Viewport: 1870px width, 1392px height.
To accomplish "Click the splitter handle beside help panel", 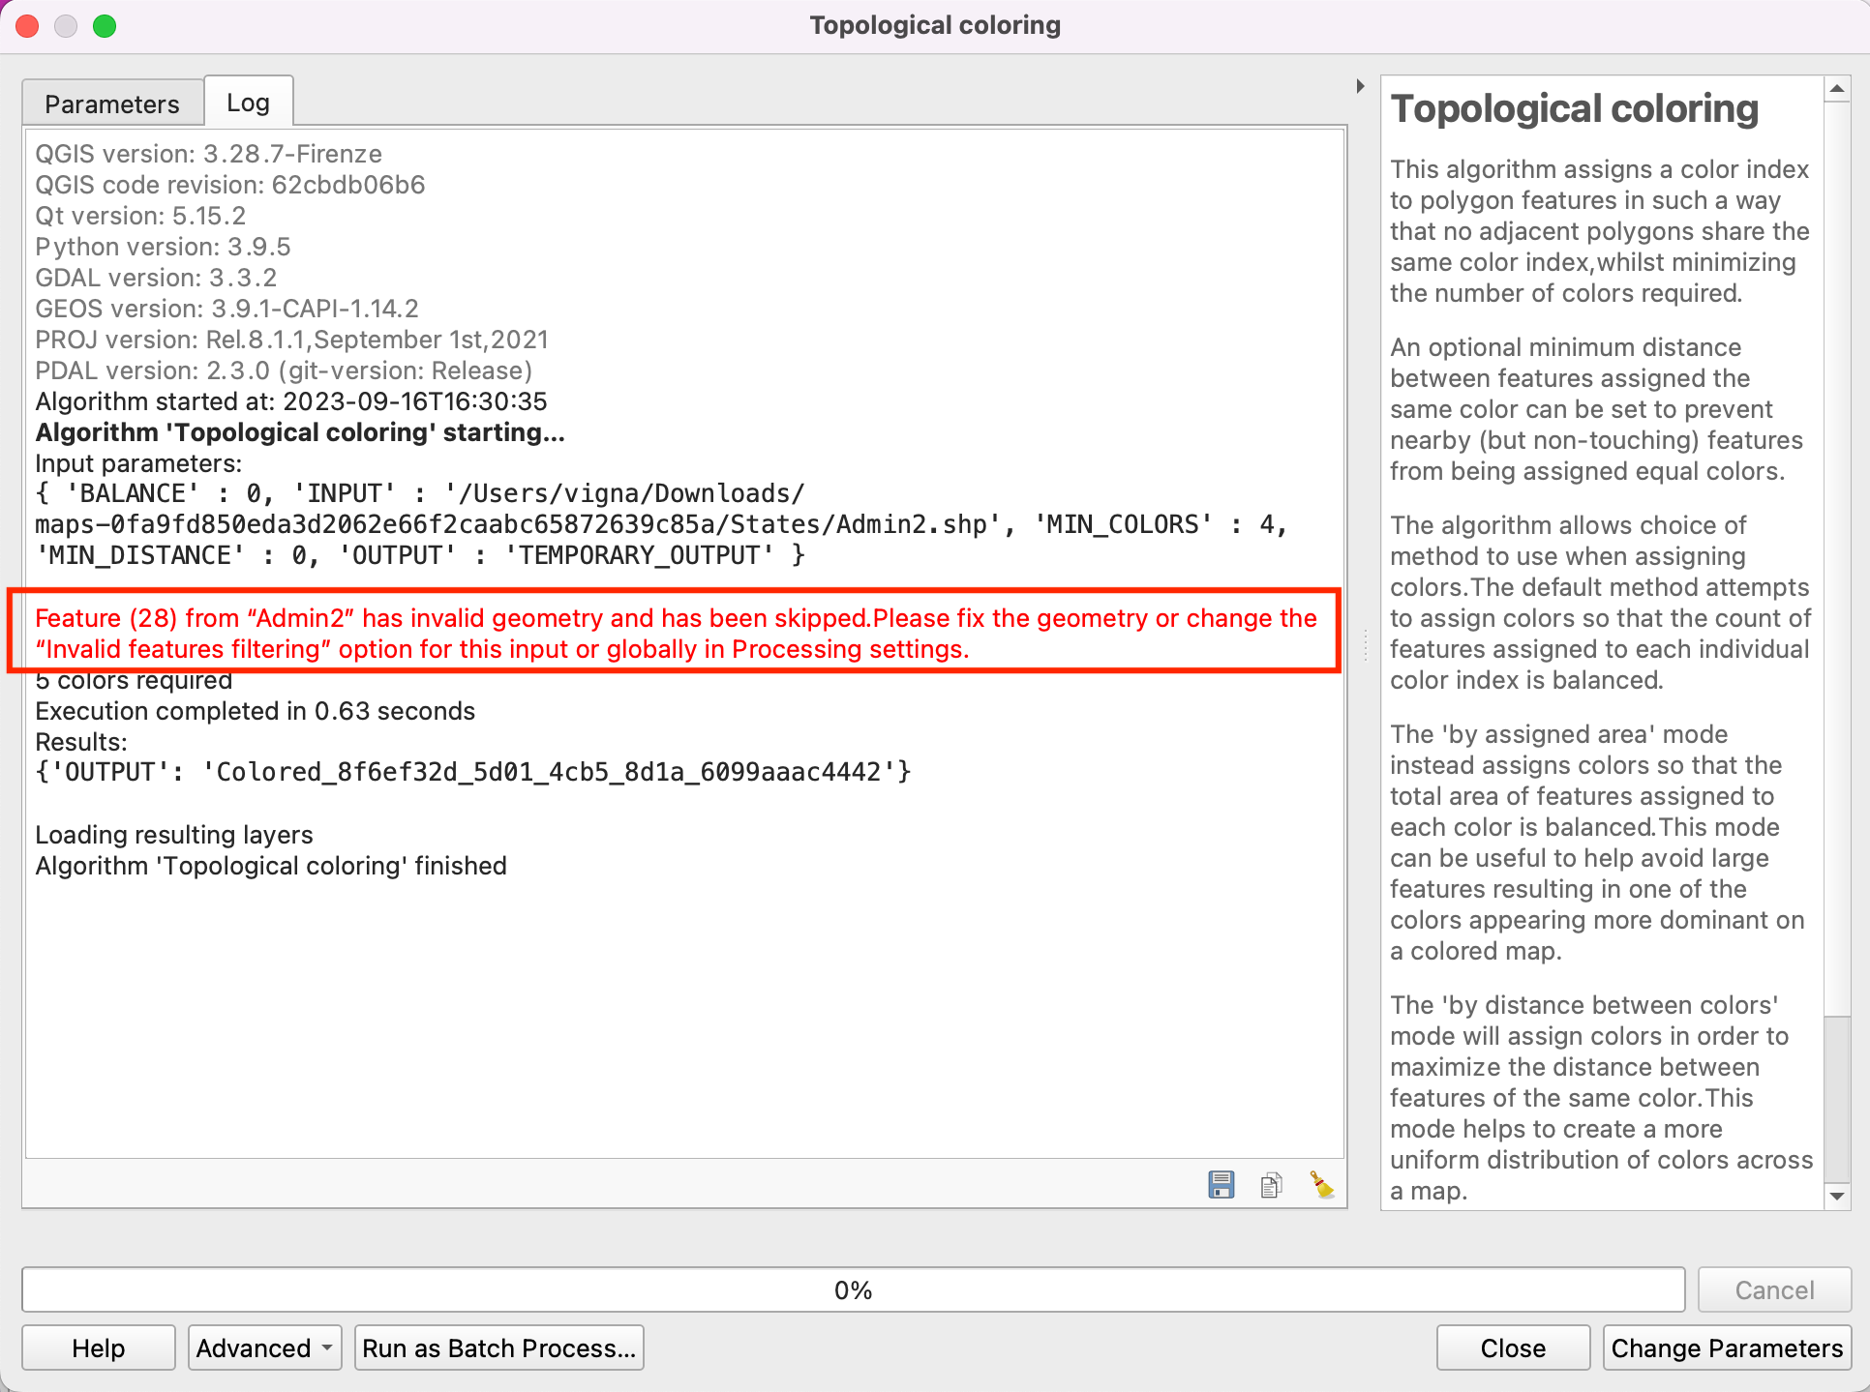I will tap(1365, 645).
